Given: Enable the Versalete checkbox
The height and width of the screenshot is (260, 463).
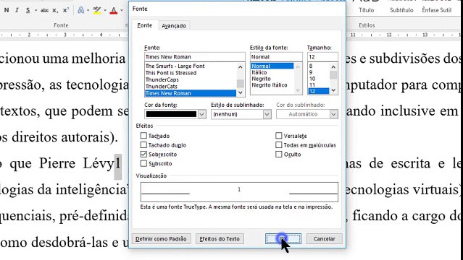Looking at the screenshot, I should (x=279, y=136).
